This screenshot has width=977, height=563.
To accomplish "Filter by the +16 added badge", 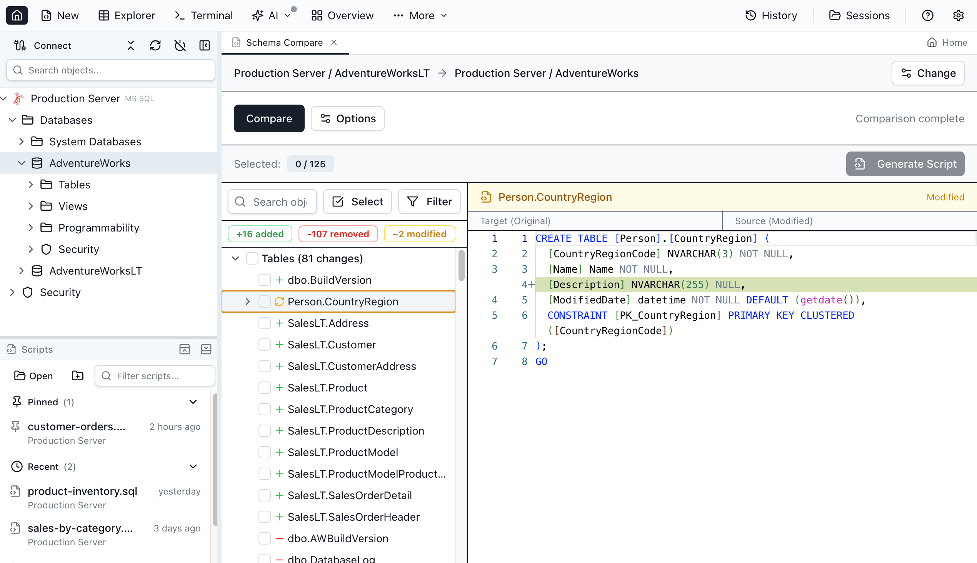I will 260,234.
